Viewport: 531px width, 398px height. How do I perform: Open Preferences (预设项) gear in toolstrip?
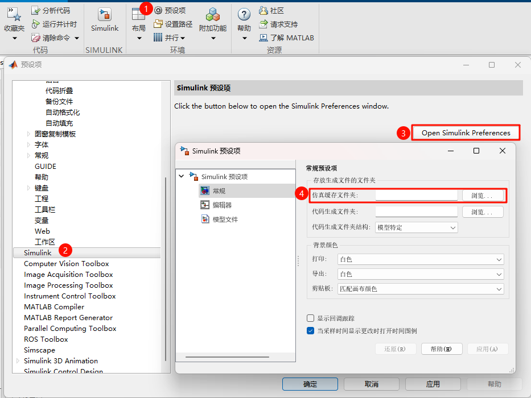click(158, 10)
